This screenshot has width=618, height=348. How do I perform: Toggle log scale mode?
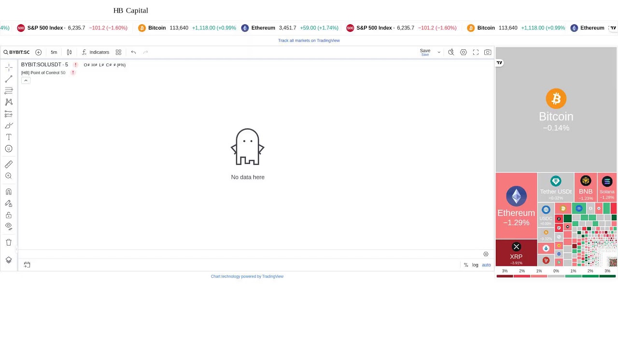(x=475, y=265)
